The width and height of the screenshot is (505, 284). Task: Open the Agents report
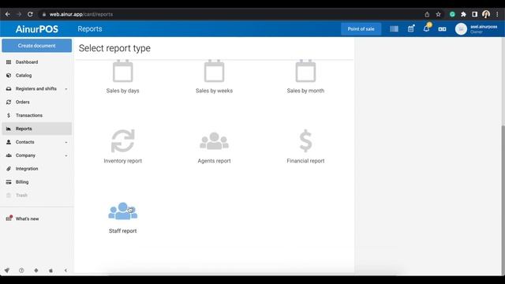coord(214,148)
